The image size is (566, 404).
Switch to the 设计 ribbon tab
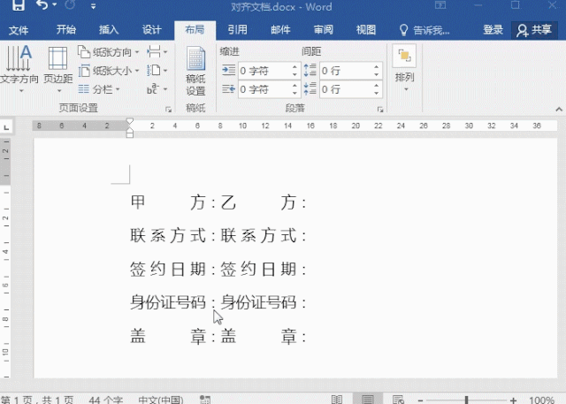(x=151, y=29)
